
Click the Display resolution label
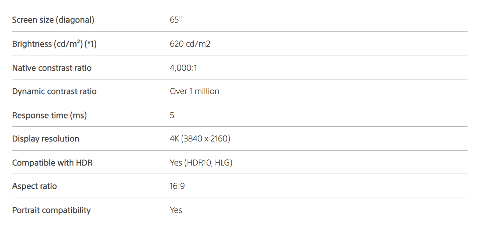(46, 139)
